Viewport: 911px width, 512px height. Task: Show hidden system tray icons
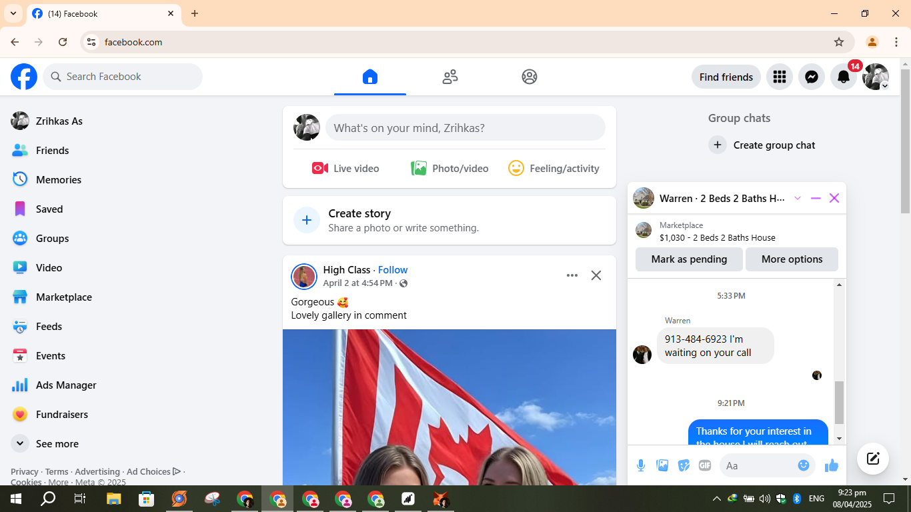717,499
